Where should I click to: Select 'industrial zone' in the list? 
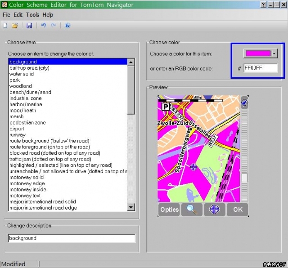coord(68,98)
